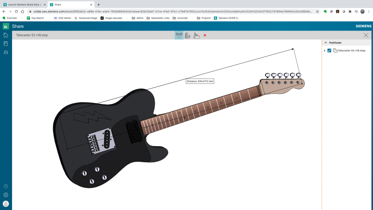The height and width of the screenshot is (210, 373).
Task: Open the settings gear in sidebar
Action: tap(6, 195)
